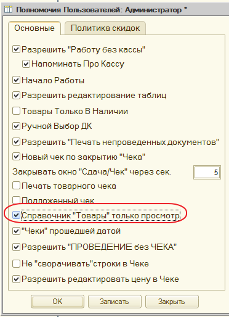Confirm with the OK button

point(57,302)
